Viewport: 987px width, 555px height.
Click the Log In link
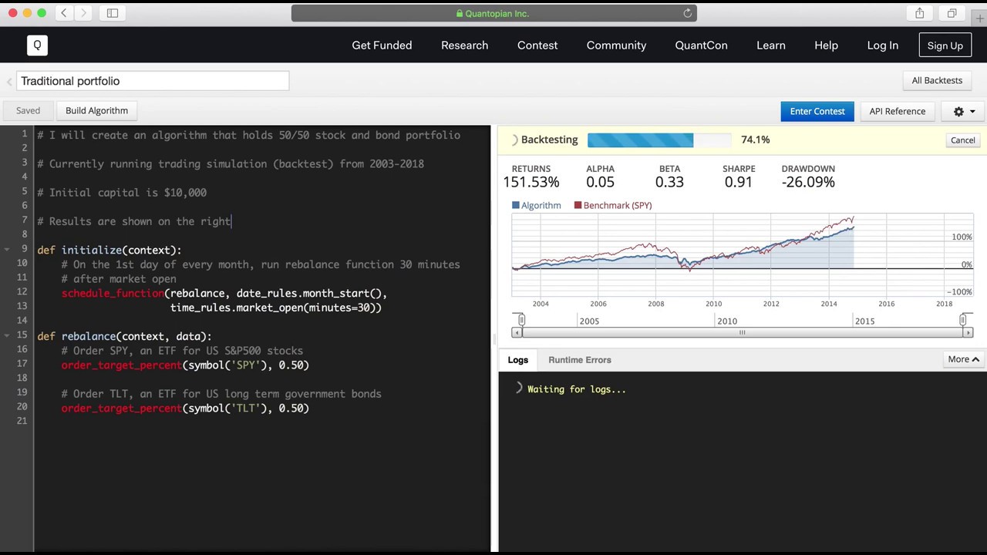click(882, 45)
